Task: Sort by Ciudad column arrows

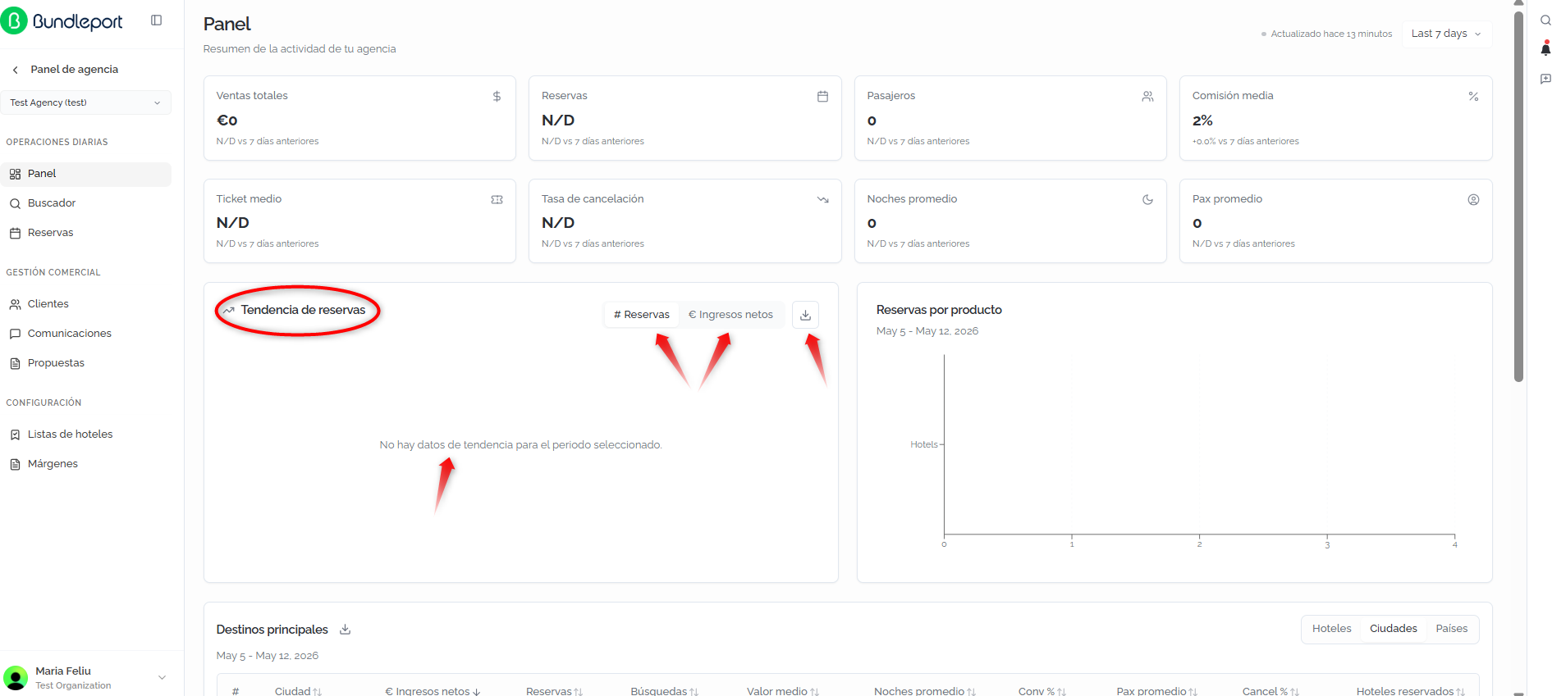Action: pyautogui.click(x=318, y=692)
